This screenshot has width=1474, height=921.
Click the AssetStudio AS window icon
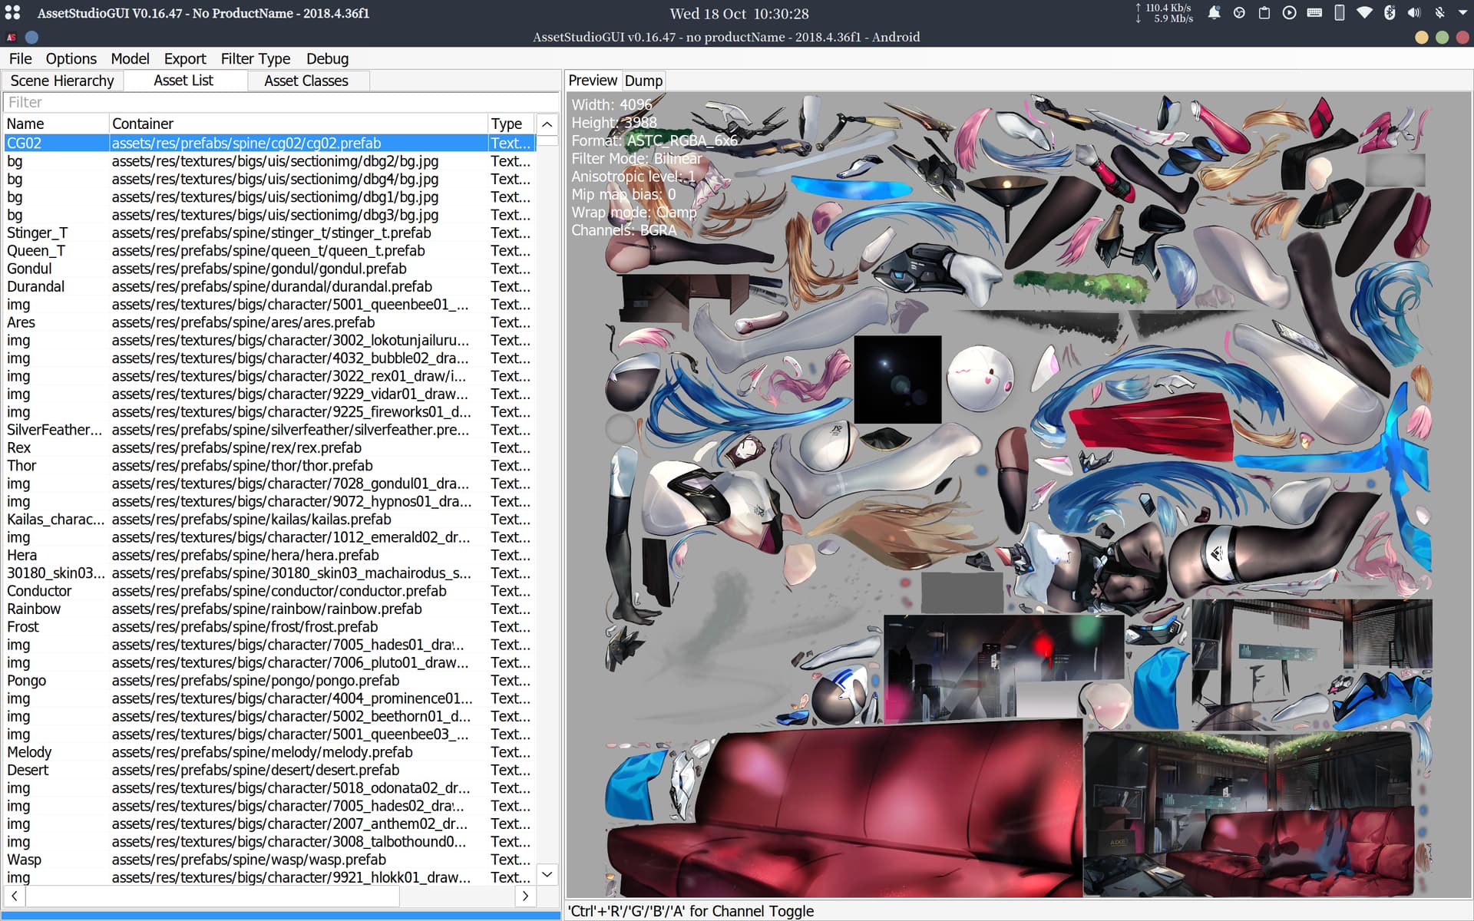pyautogui.click(x=12, y=37)
